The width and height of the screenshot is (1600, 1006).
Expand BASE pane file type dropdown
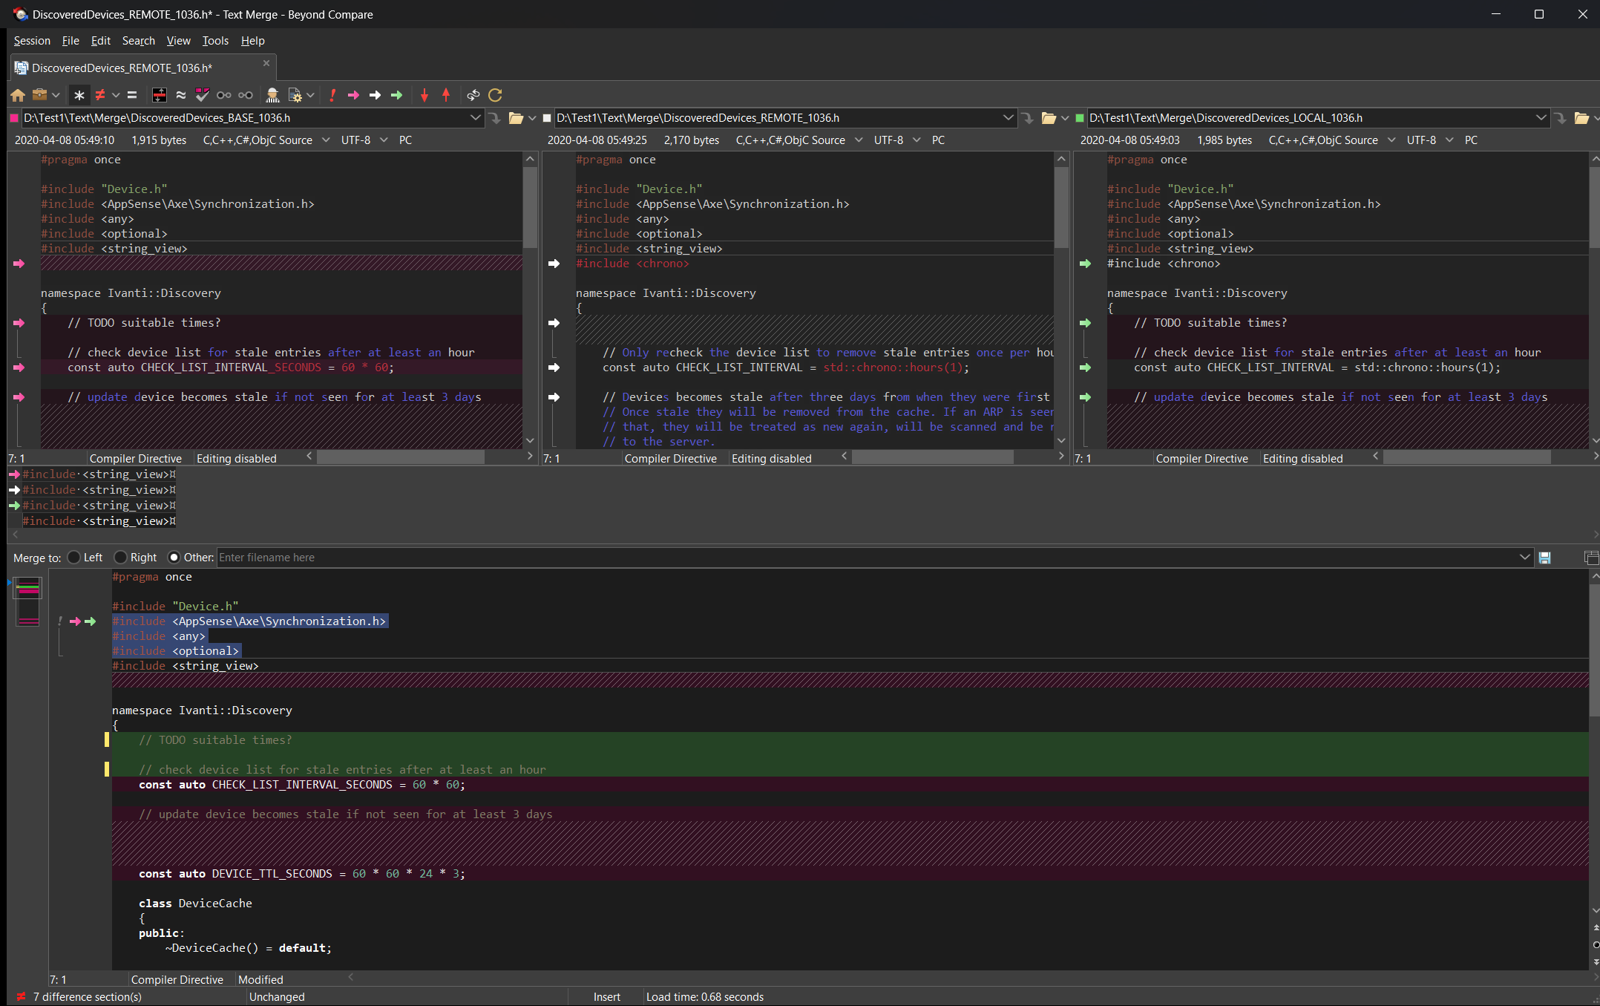[325, 140]
